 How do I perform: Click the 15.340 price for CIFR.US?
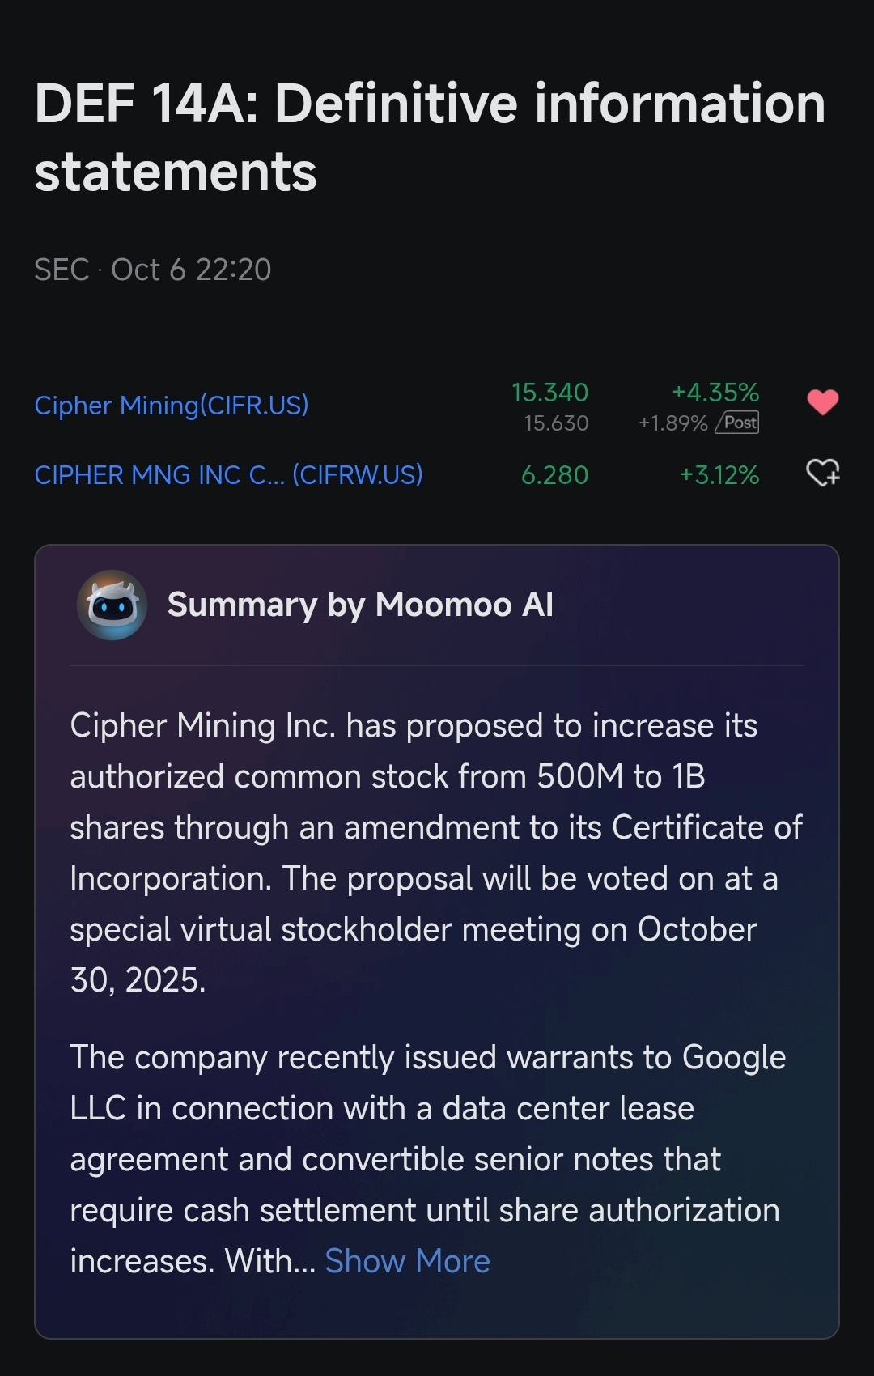[551, 393]
